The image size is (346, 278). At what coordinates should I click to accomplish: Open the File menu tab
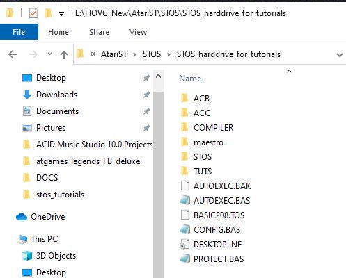click(19, 32)
